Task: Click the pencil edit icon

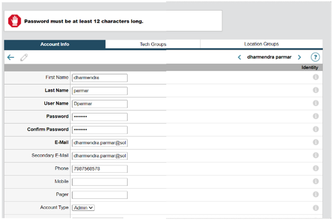Action: (x=24, y=57)
